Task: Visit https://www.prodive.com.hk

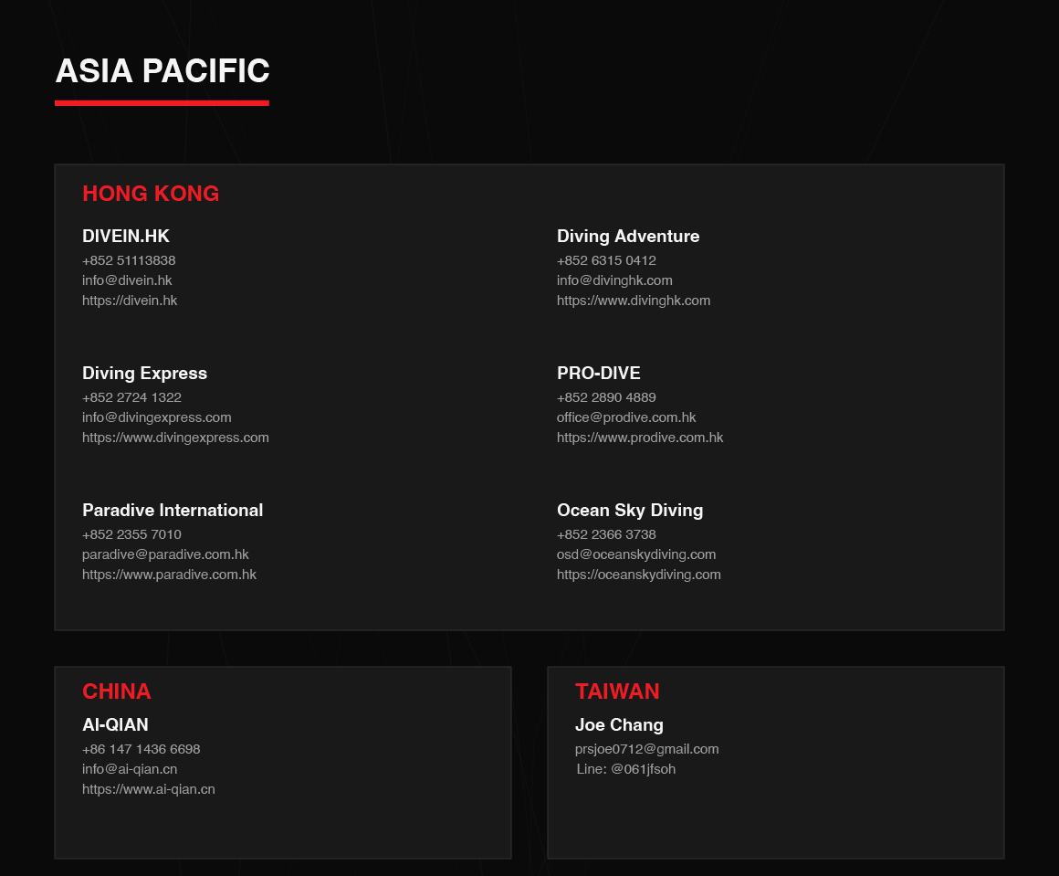Action: [x=640, y=438]
